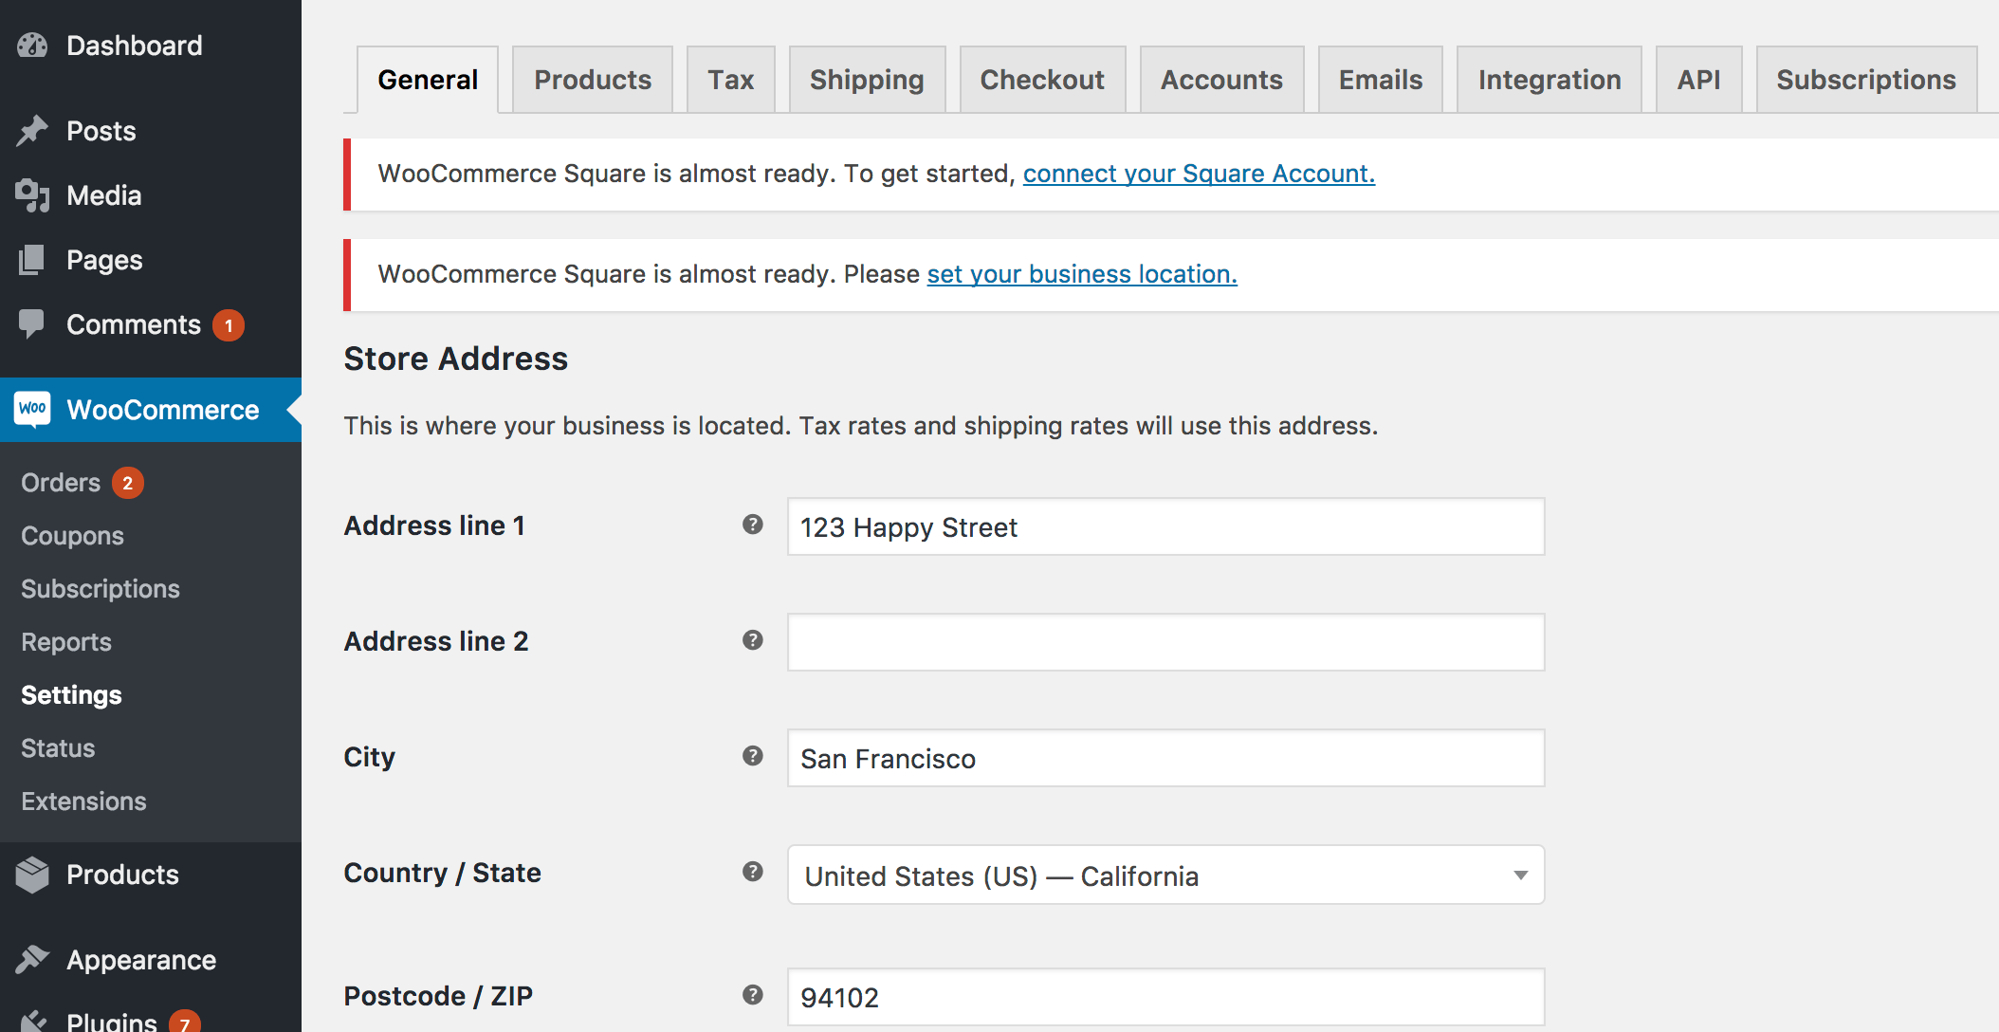Go to Coupons in WooCommerce submenu
This screenshot has width=1999, height=1032.
click(x=72, y=536)
